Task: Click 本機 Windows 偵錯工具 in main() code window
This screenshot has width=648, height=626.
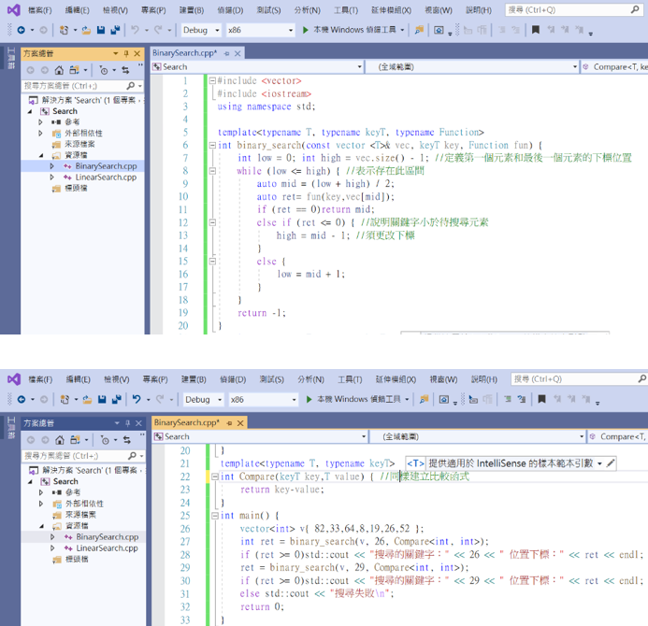Action: (358, 399)
